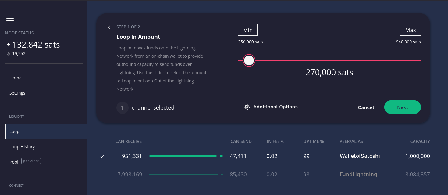The image size is (448, 195).
Task: Open the hamburger navigation menu
Action: 10,18
